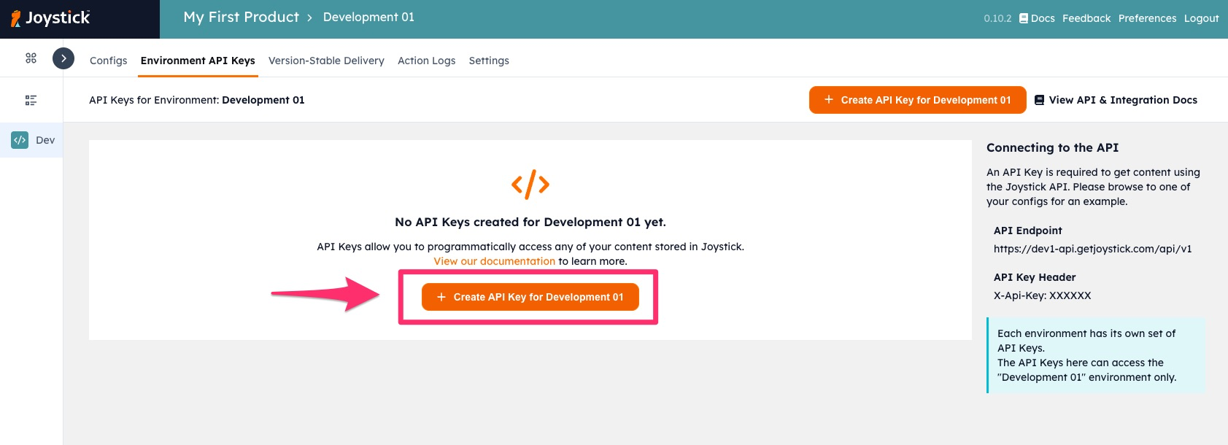1228x445 pixels.
Task: Switch to Environment API Keys tab
Action: point(198,61)
